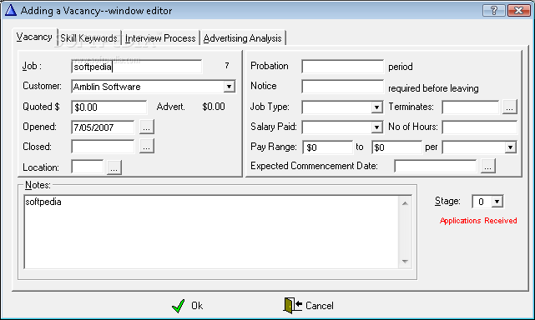This screenshot has height=320, width=535.
Task: Click the Opened date field
Action: (x=103, y=127)
